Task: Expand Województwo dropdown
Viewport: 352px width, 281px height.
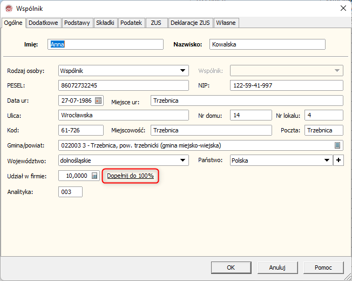Action: tap(182, 160)
